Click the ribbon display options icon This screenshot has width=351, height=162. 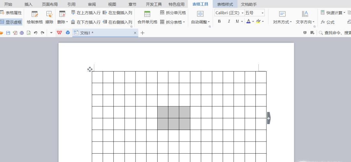pos(312,33)
